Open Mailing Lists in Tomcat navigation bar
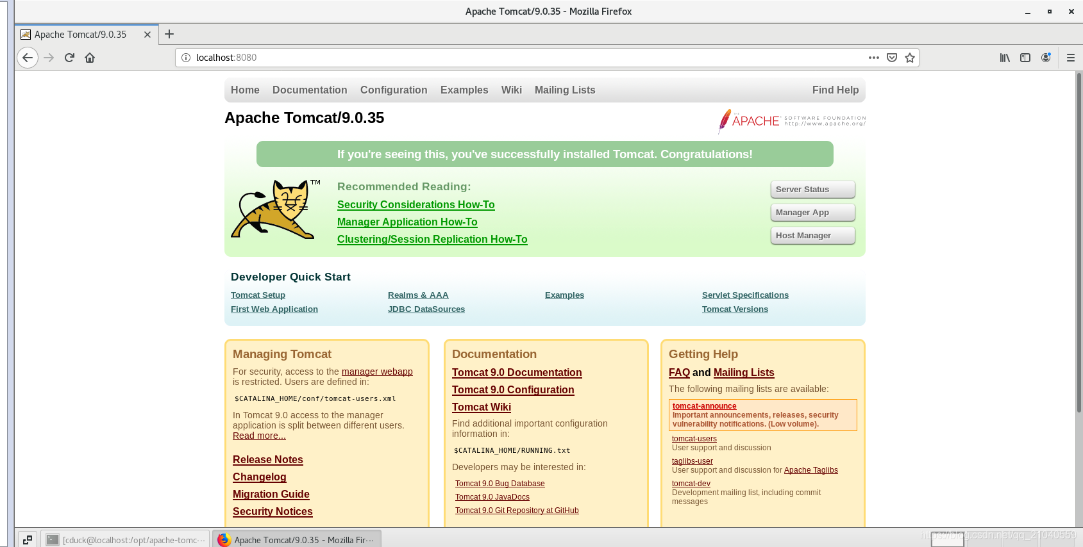The width and height of the screenshot is (1083, 547). click(565, 90)
